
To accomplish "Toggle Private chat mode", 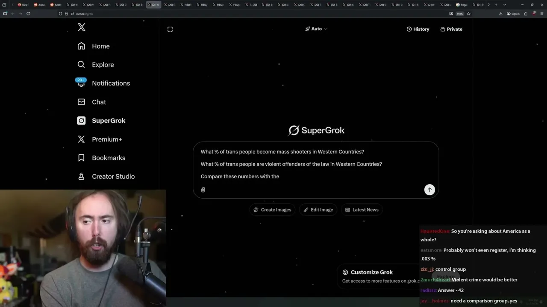I will 451,29.
